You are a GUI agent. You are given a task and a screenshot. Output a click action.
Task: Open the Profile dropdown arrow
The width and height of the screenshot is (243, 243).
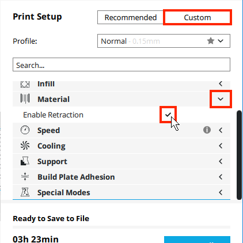[x=221, y=41]
